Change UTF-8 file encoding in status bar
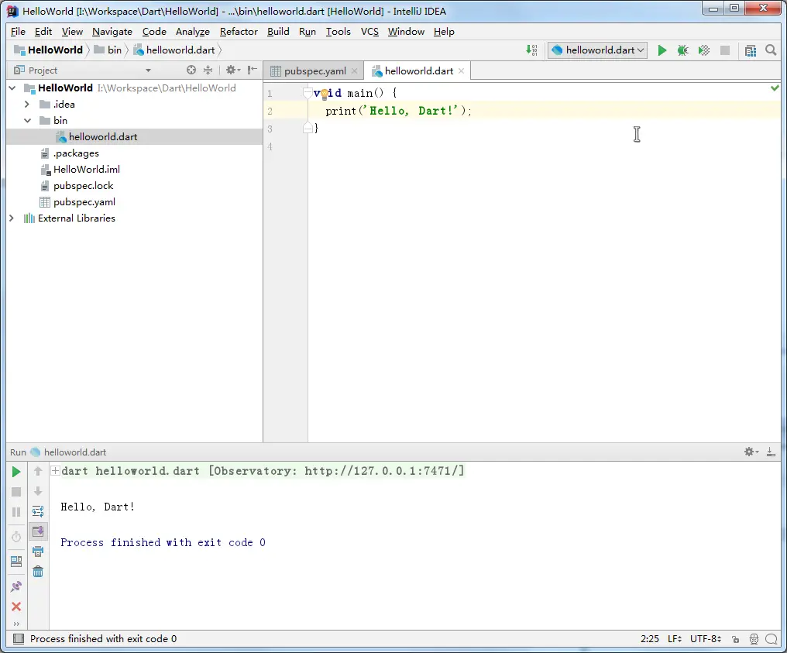Viewport: 787px width, 653px height. pyautogui.click(x=706, y=639)
